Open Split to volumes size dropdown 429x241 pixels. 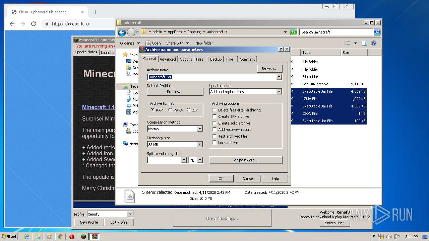pos(184,160)
